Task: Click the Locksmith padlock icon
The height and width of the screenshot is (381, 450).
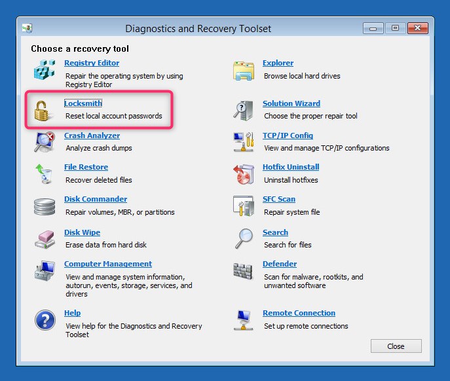Action: pos(43,111)
